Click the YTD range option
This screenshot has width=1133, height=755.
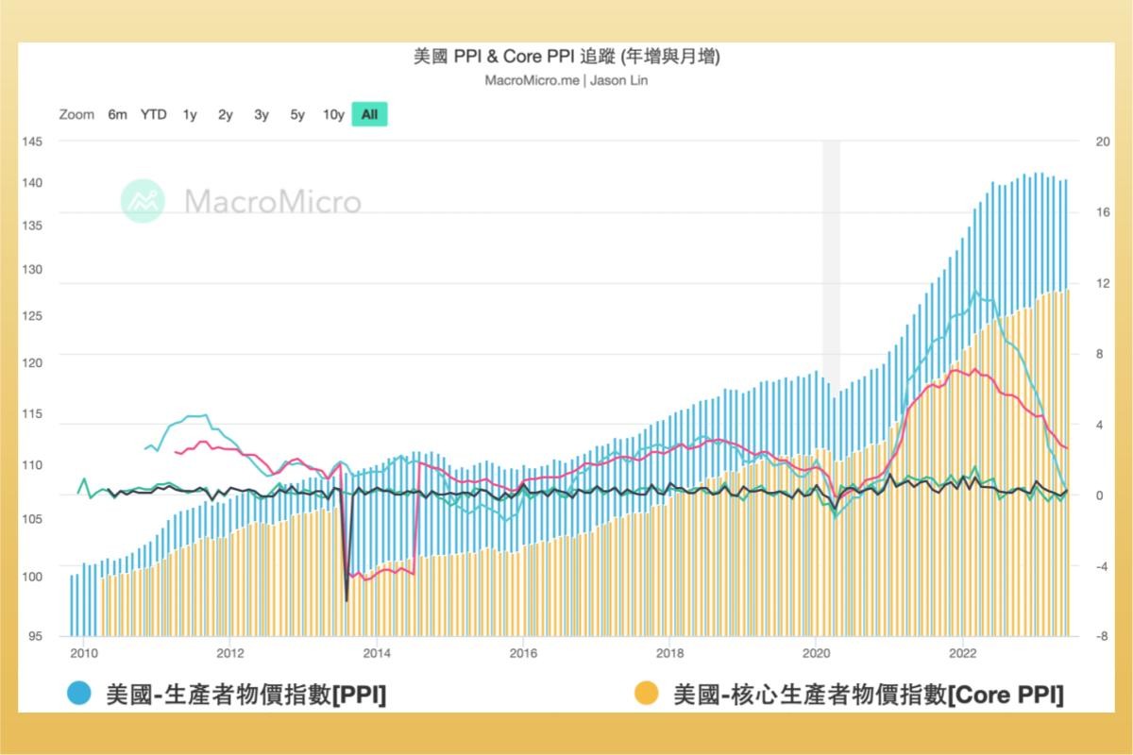[153, 114]
